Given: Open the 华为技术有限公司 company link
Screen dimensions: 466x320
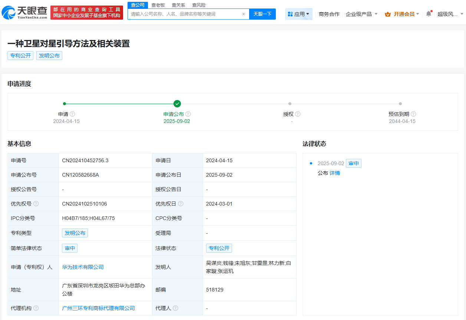Looking at the screenshot, I should 83,267.
